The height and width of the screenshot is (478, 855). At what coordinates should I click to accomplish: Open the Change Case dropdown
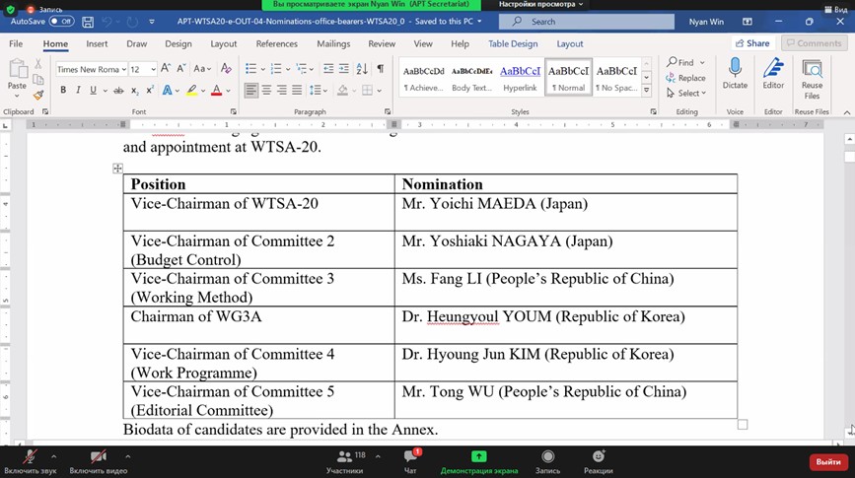[x=202, y=69]
